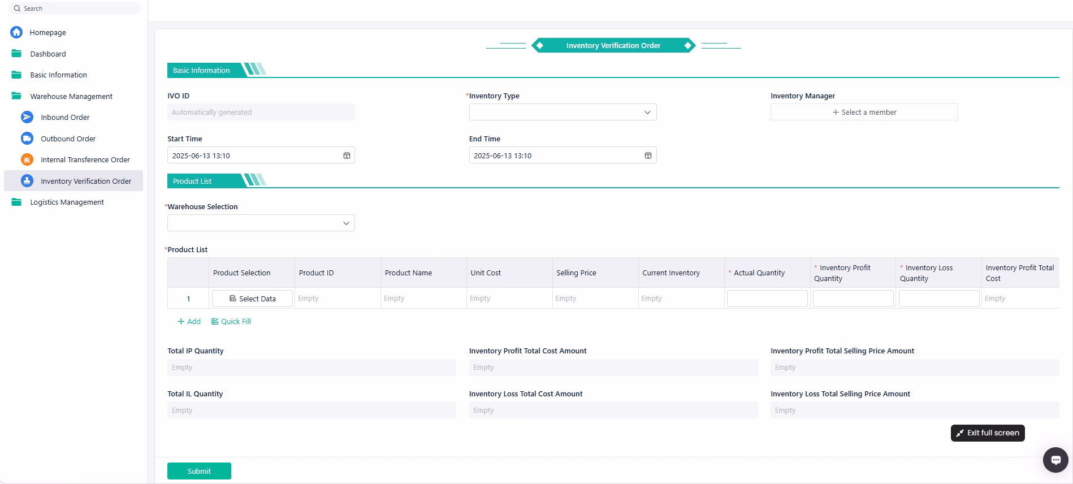Open the Basic Information sidebar menu
Image resolution: width=1073 pixels, height=484 pixels.
tap(58, 75)
